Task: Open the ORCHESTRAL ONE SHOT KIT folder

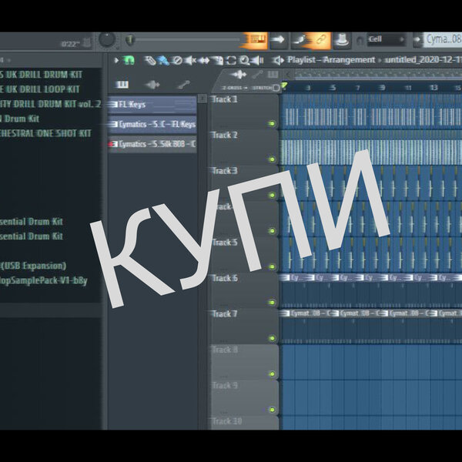Action: point(48,133)
